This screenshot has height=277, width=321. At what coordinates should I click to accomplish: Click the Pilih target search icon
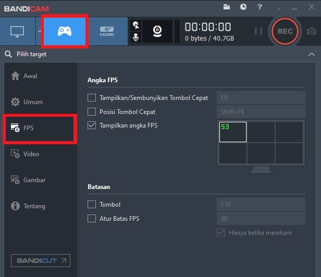point(8,54)
